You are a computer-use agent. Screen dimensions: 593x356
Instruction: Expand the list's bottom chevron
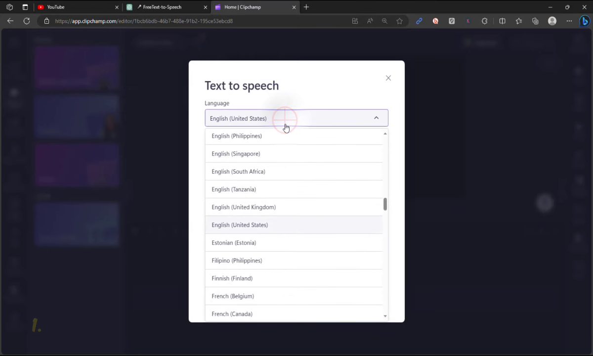pyautogui.click(x=385, y=315)
